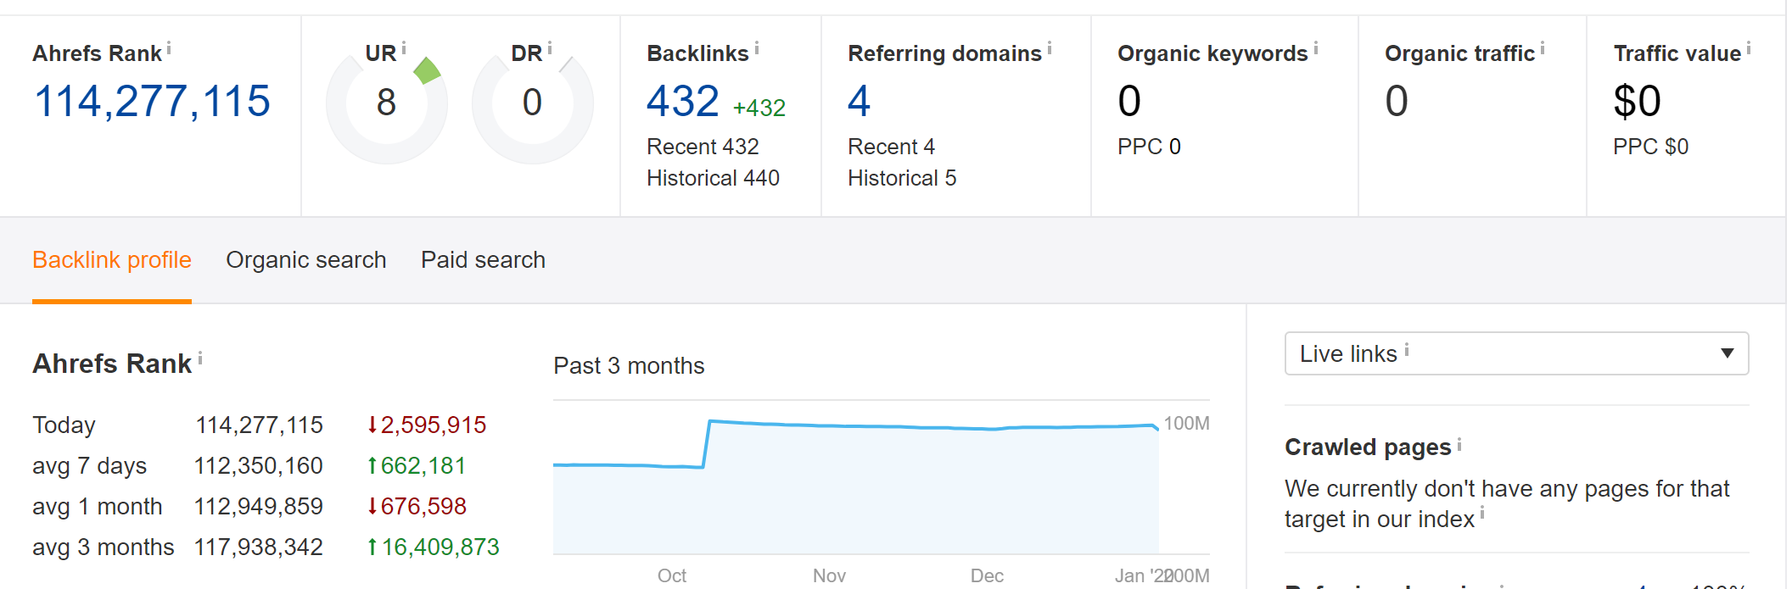The height and width of the screenshot is (589, 1792).
Task: Select the Dec axis label on chart
Action: tap(987, 575)
